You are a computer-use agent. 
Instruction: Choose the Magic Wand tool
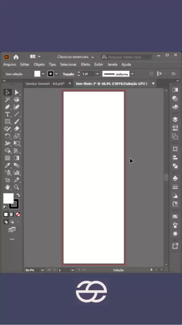(8, 100)
